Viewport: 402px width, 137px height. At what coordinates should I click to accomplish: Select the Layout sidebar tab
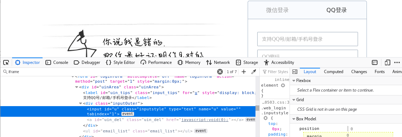pyautogui.click(x=310, y=72)
